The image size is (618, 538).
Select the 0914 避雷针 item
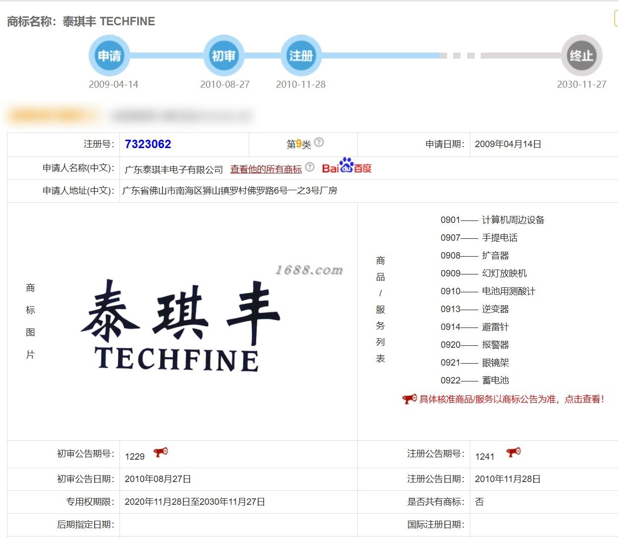point(475,327)
